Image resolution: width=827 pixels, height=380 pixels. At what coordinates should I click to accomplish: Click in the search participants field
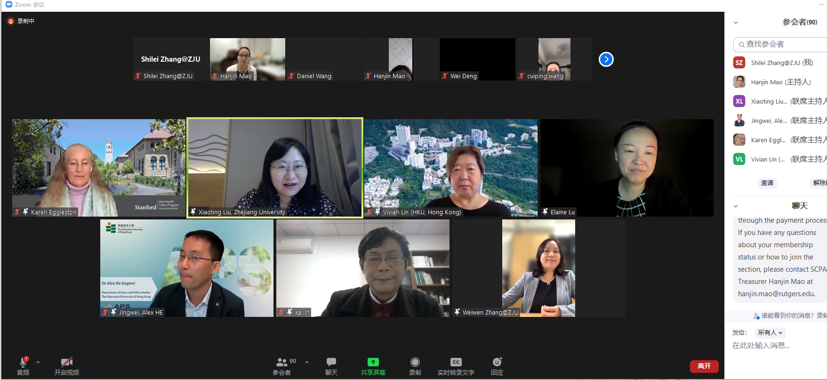coord(780,44)
